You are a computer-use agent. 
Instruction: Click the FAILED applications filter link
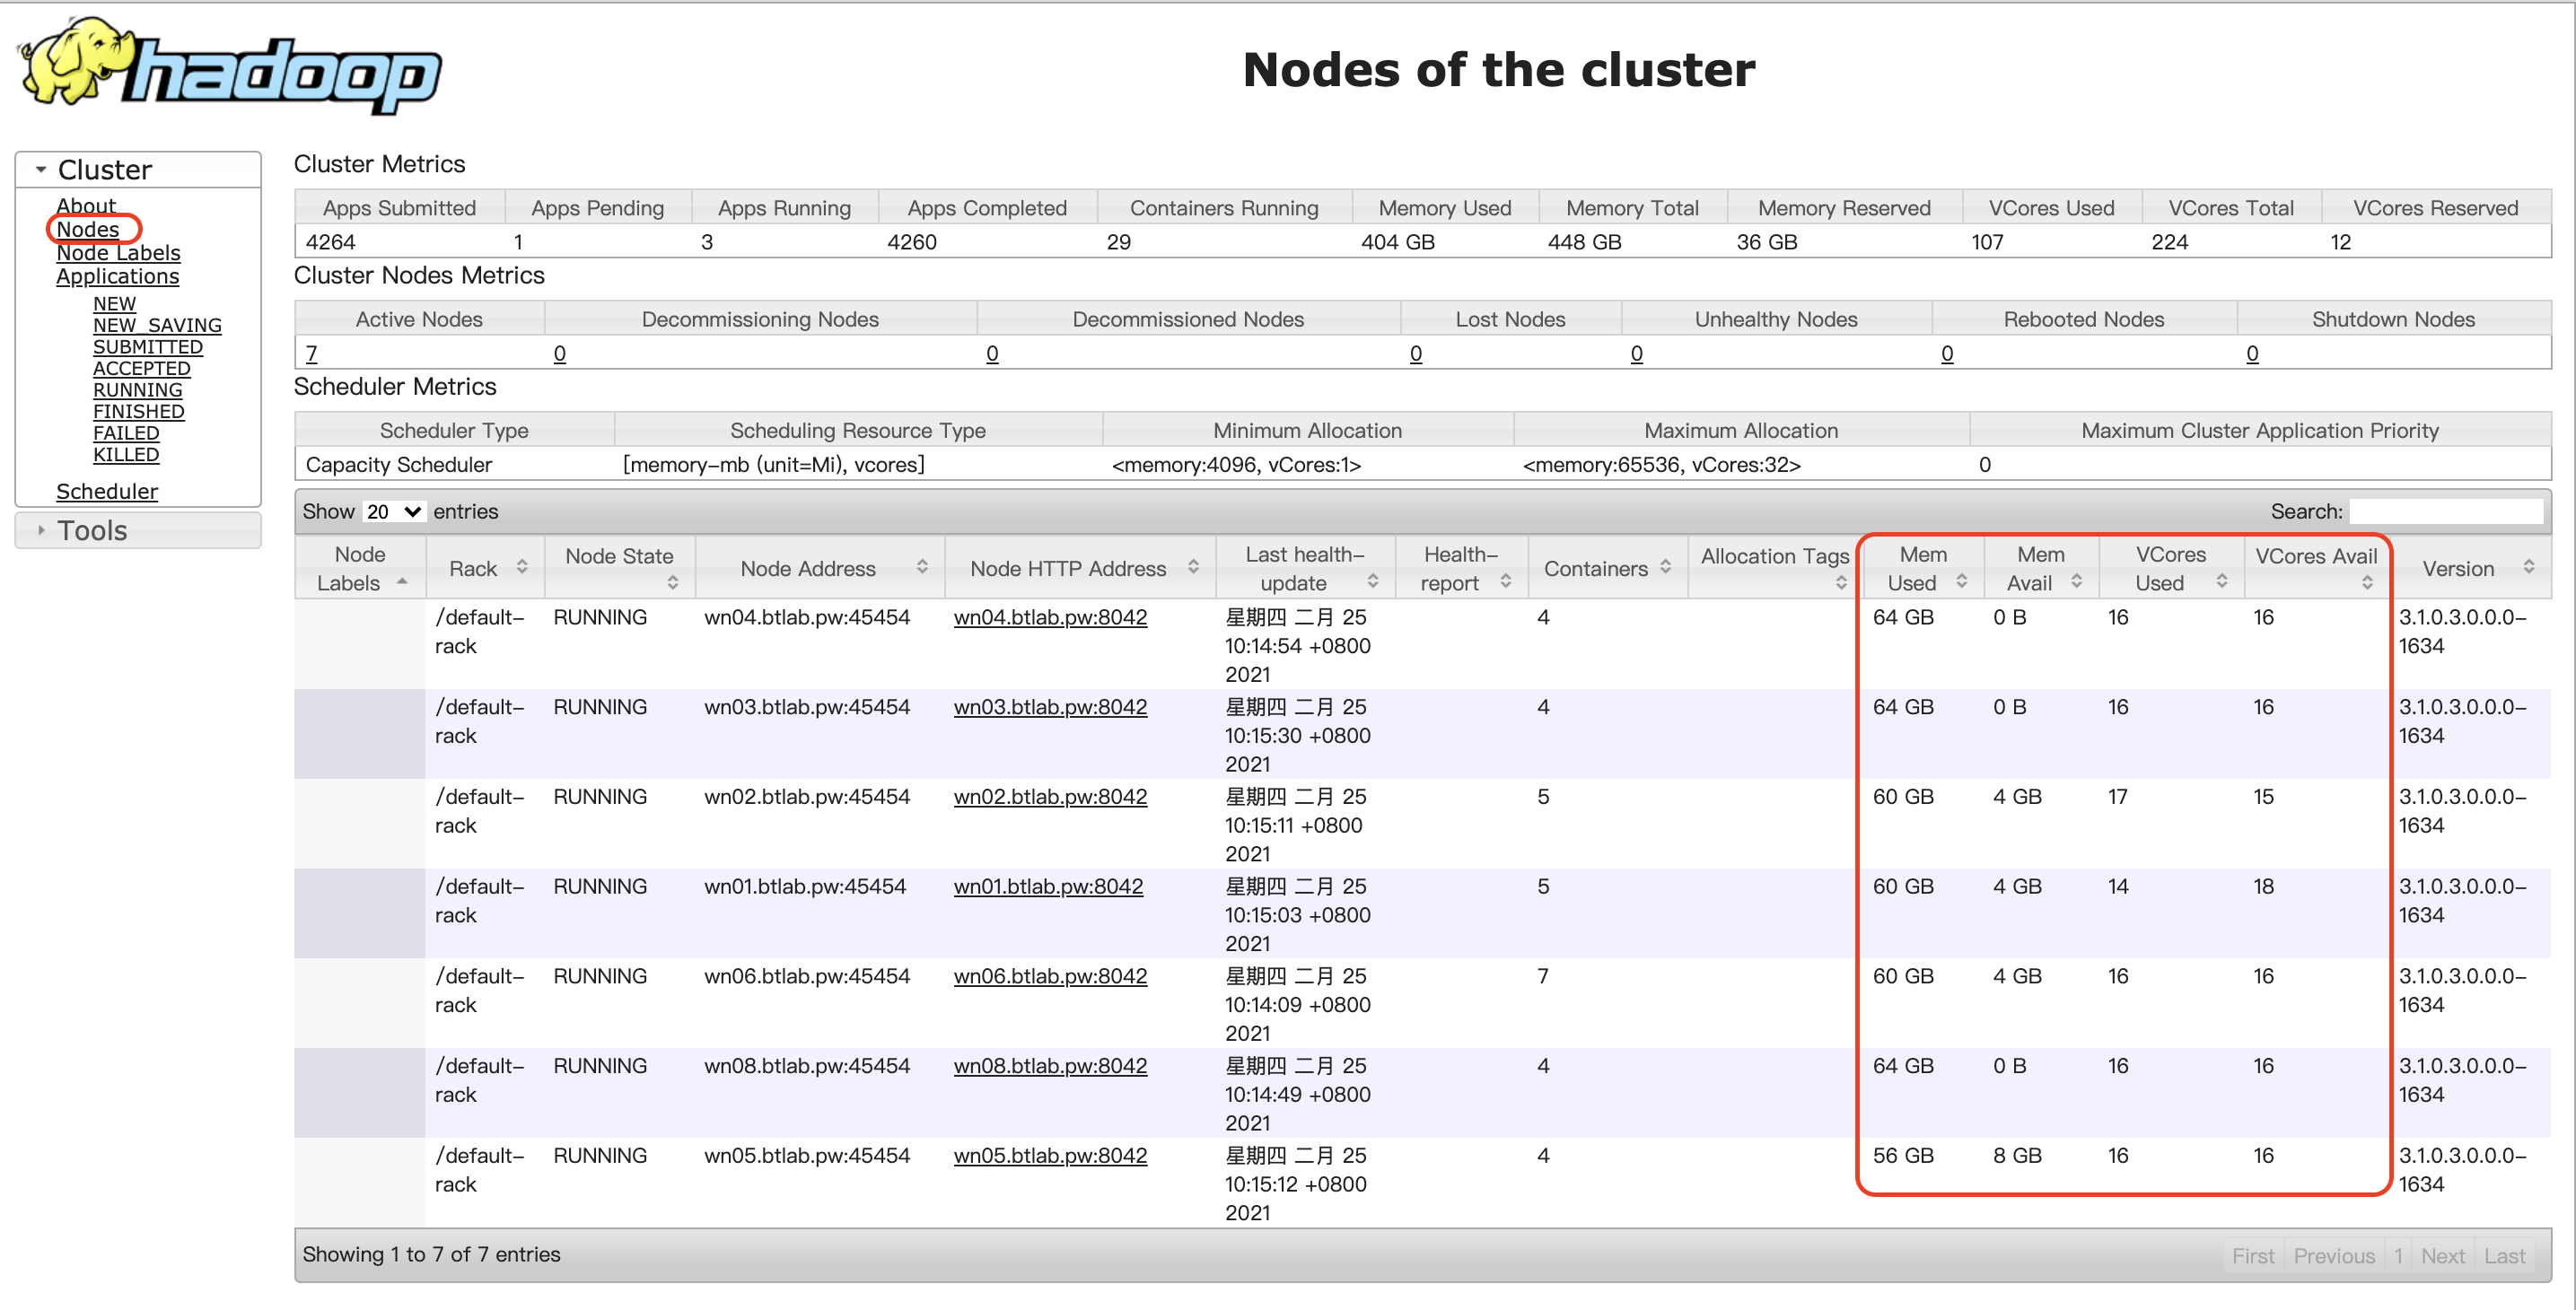pos(126,434)
